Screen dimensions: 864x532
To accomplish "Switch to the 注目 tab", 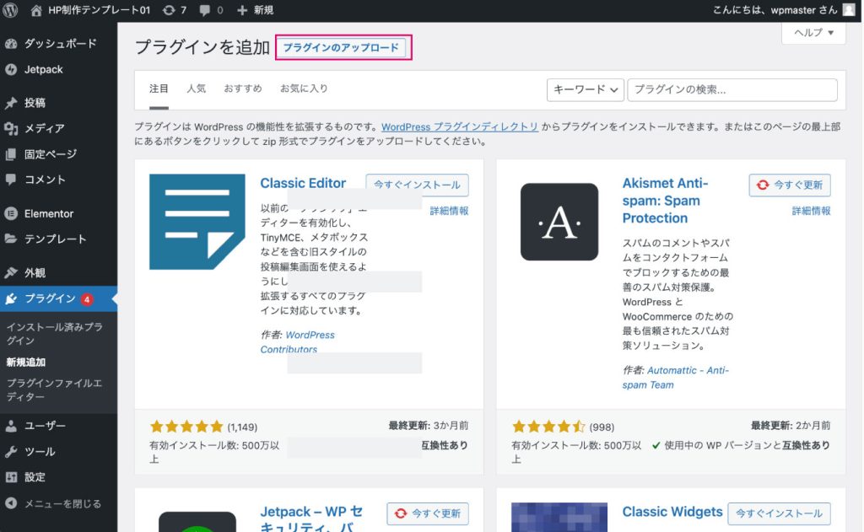I will pyautogui.click(x=159, y=89).
